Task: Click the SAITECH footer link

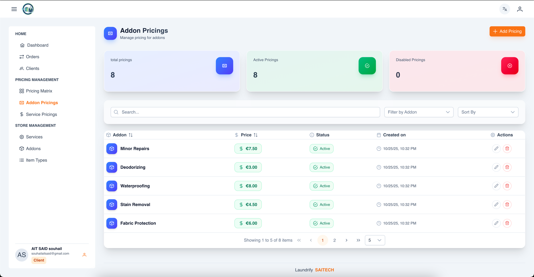Action: [324, 270]
